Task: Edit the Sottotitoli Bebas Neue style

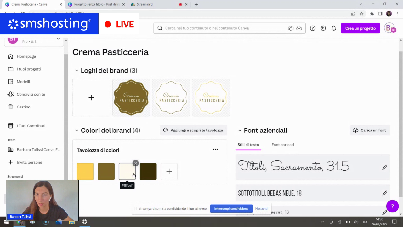Action: (x=384, y=193)
